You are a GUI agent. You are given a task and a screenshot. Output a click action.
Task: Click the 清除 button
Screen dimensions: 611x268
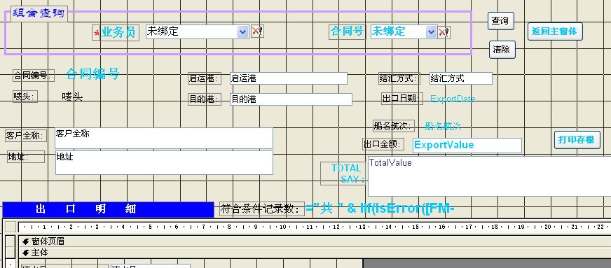(x=502, y=50)
